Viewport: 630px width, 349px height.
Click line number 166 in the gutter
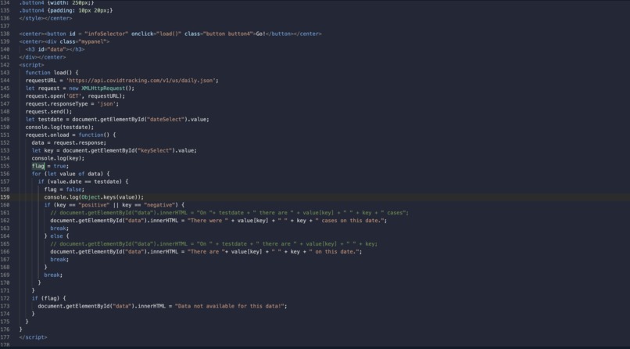coord(5,252)
